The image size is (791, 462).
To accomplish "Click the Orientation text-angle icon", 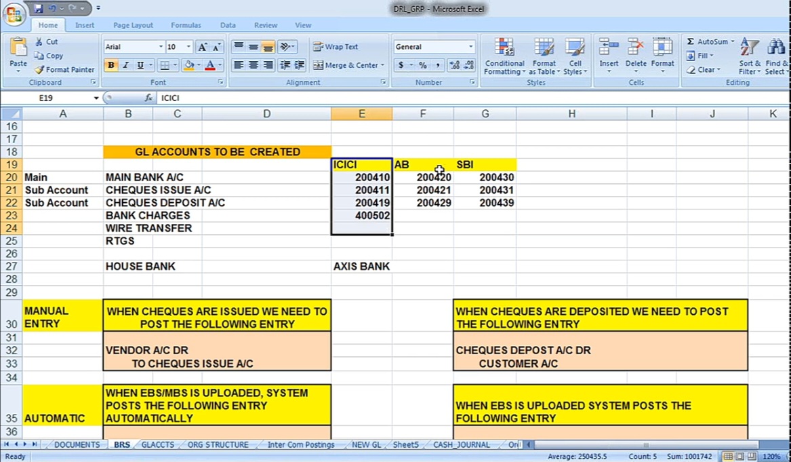I will pos(285,47).
